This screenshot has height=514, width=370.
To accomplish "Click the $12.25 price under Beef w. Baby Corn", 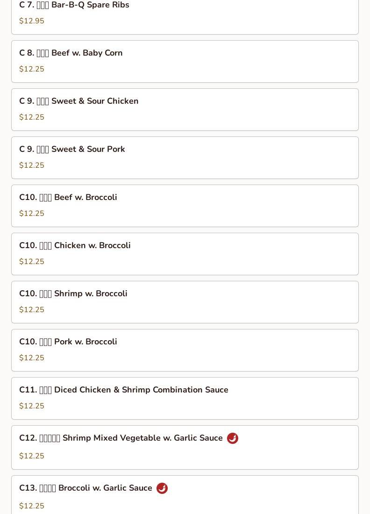I will (x=32, y=69).
